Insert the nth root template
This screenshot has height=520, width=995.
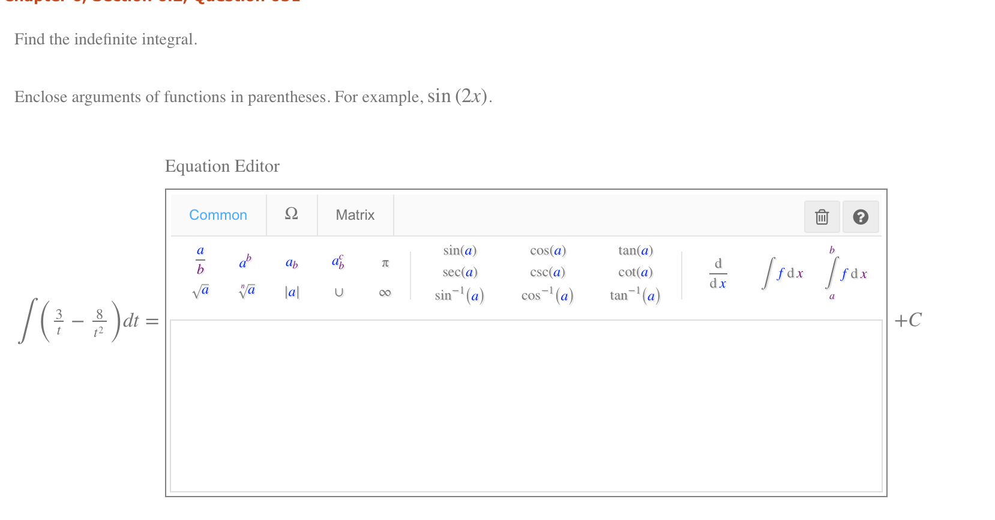point(246,292)
